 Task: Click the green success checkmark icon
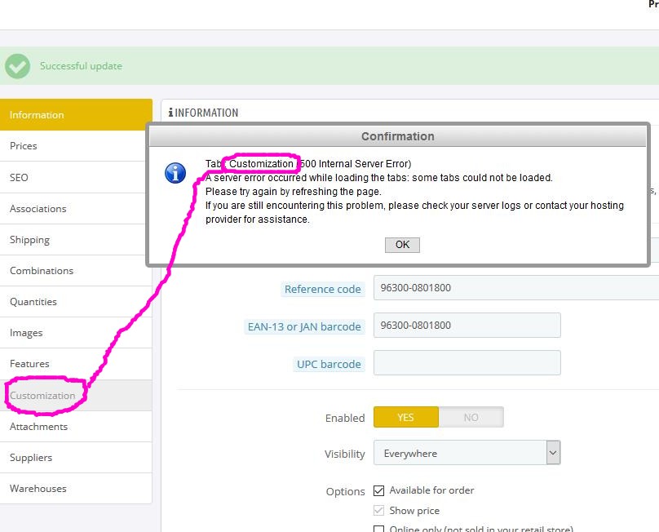[16, 66]
